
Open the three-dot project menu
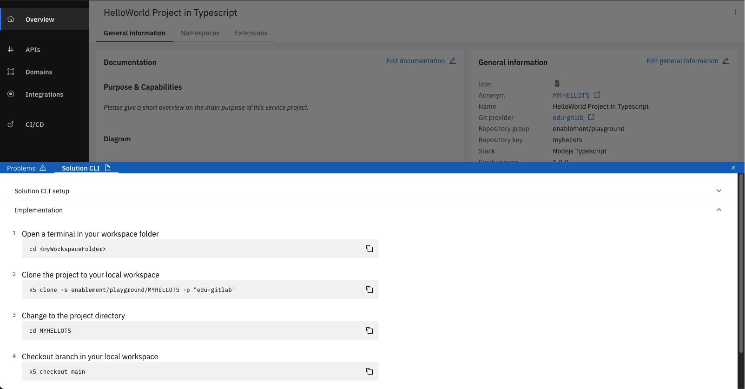pos(735,12)
